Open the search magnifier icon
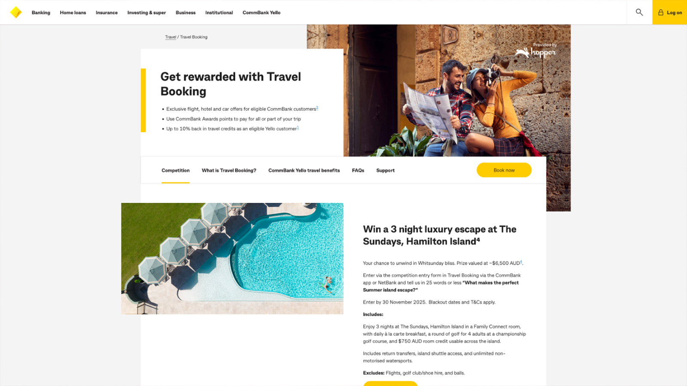The width and height of the screenshot is (687, 386). (x=639, y=12)
